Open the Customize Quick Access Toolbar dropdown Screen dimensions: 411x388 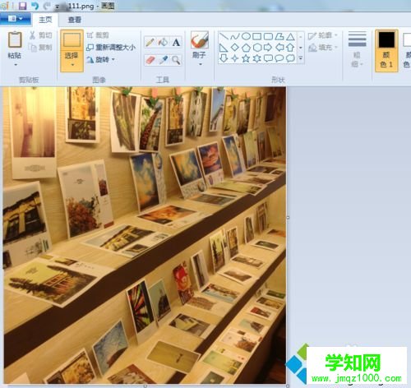(x=58, y=7)
